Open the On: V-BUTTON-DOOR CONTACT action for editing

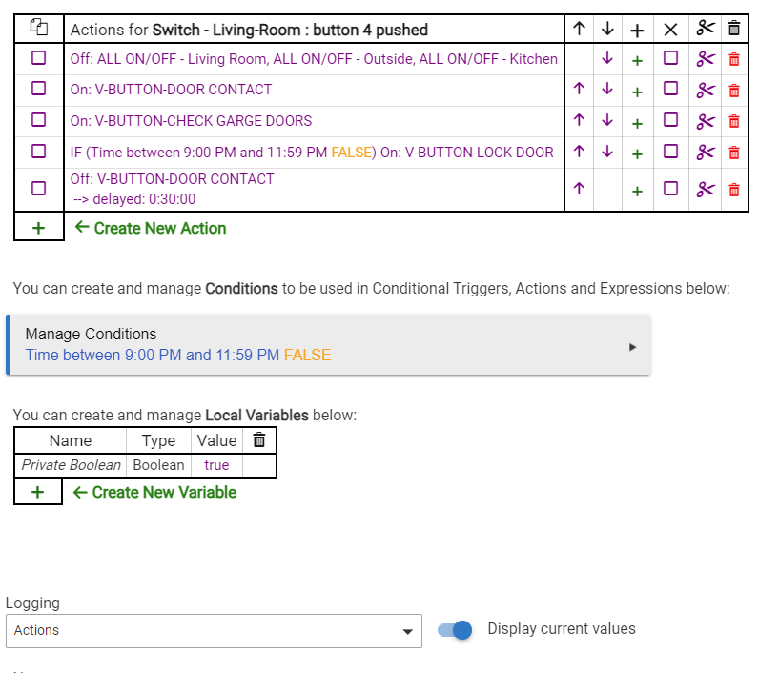(x=171, y=90)
